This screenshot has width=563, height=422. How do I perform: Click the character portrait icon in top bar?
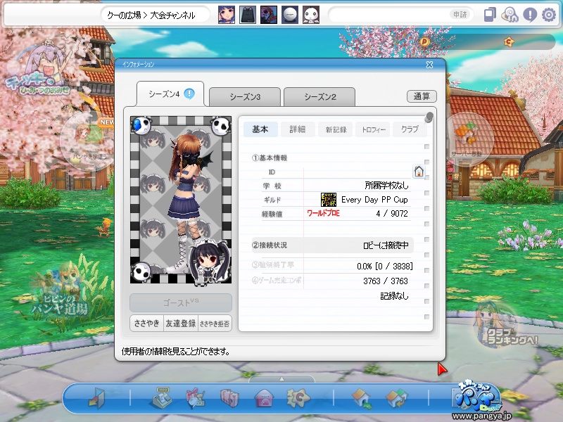tap(227, 15)
